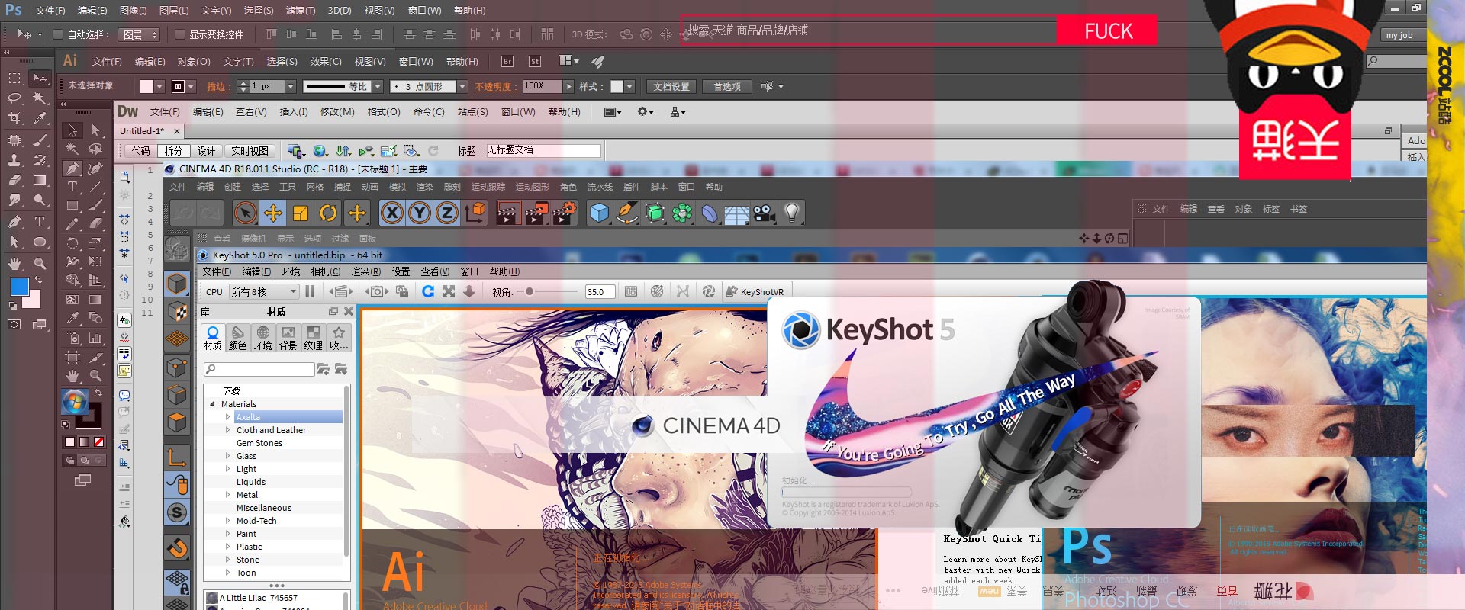
Task: Add a camera object in Cinema 4D
Action: tap(764, 213)
